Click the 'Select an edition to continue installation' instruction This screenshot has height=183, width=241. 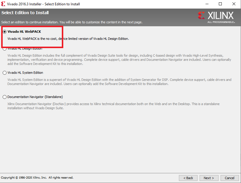tap(72, 22)
